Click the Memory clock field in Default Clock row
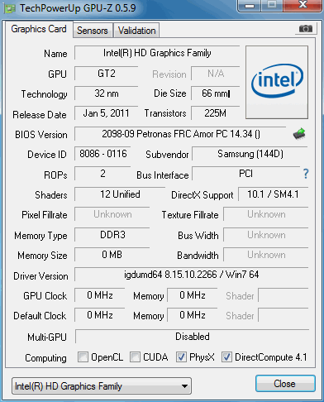Screen dimensions: 324x402 [x=193, y=315]
